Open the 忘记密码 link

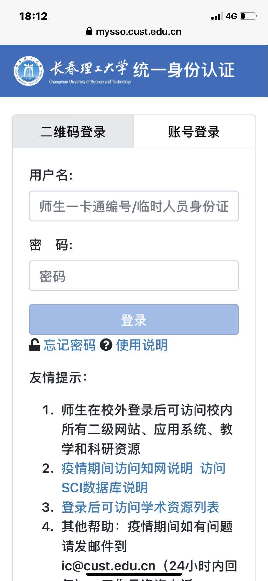(70, 345)
